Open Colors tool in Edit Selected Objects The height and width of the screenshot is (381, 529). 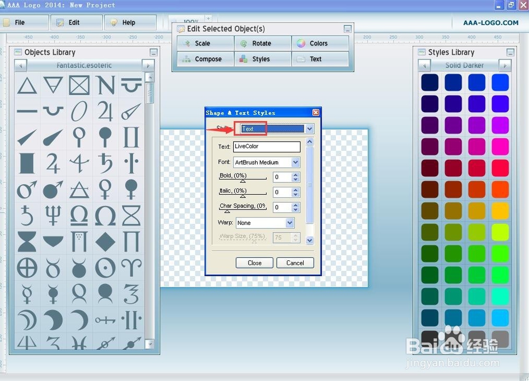(320, 43)
